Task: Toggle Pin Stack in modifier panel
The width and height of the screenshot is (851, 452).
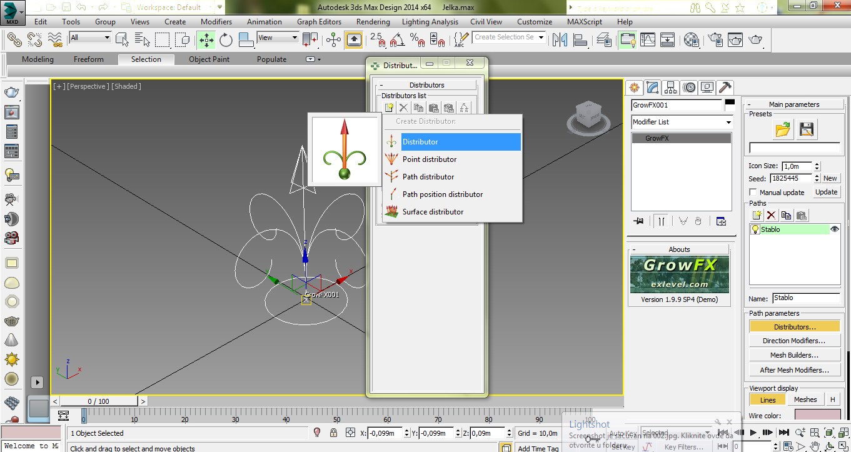Action: coord(638,221)
